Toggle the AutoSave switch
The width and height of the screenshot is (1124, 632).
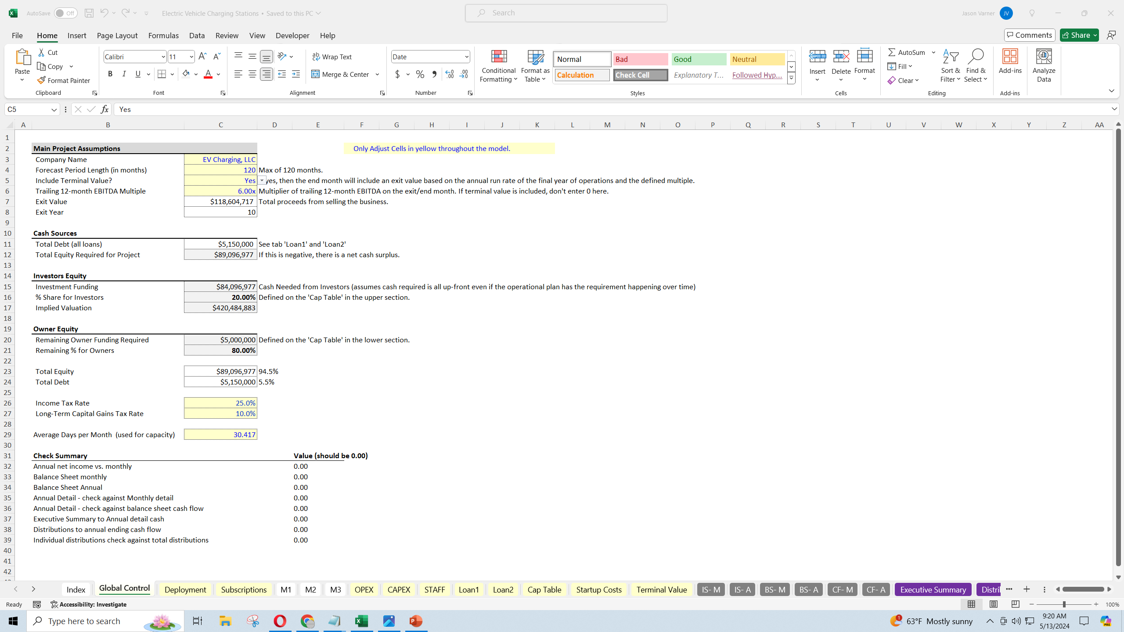pos(65,13)
